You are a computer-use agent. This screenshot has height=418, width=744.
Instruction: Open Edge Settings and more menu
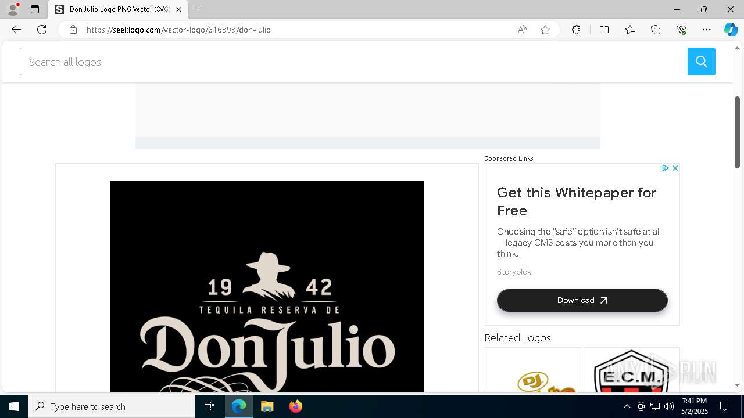(x=707, y=30)
